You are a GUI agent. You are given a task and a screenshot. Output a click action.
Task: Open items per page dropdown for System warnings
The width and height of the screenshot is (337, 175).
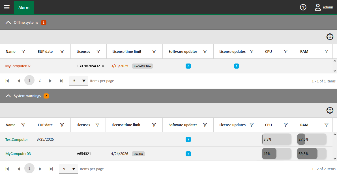click(x=68, y=169)
